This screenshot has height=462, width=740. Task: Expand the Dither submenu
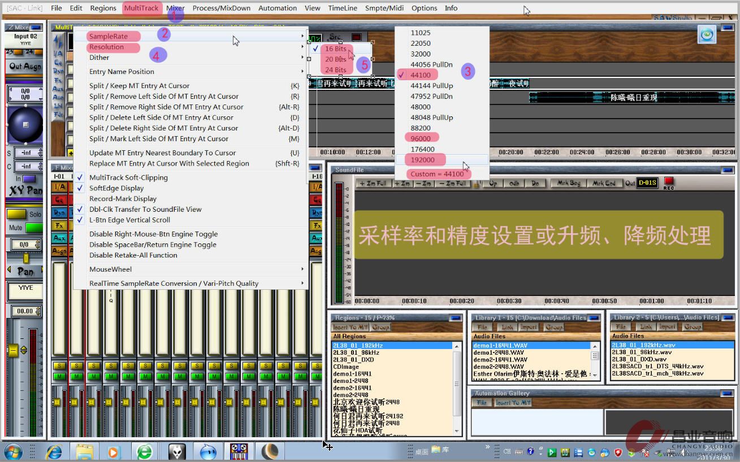click(x=191, y=58)
